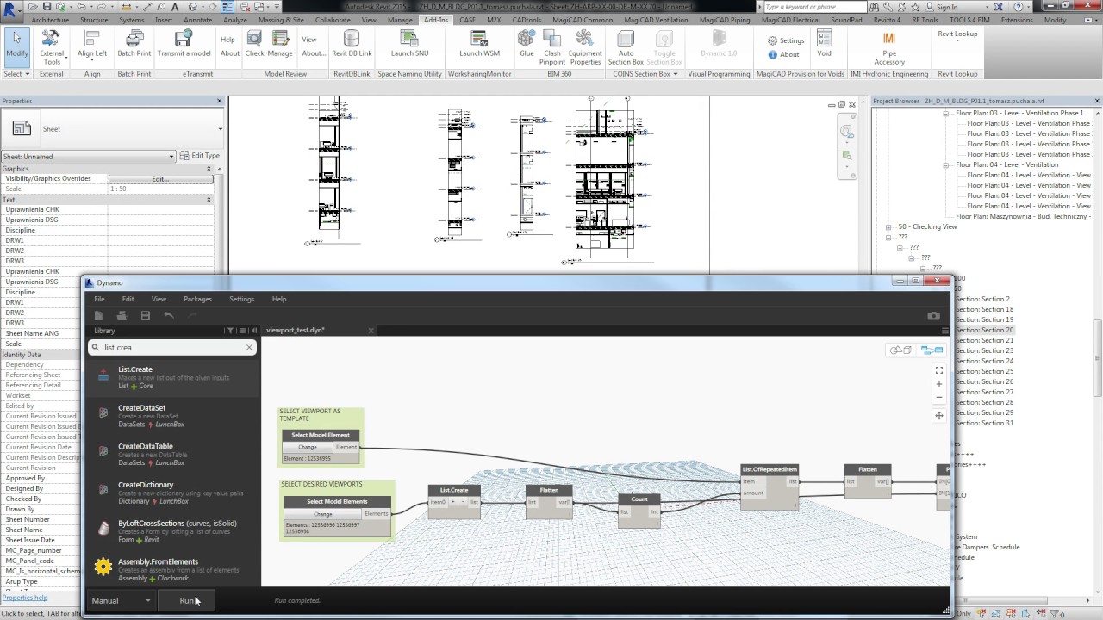Zoom in on Dynamo canvas
The height and width of the screenshot is (620, 1103).
pyautogui.click(x=939, y=385)
